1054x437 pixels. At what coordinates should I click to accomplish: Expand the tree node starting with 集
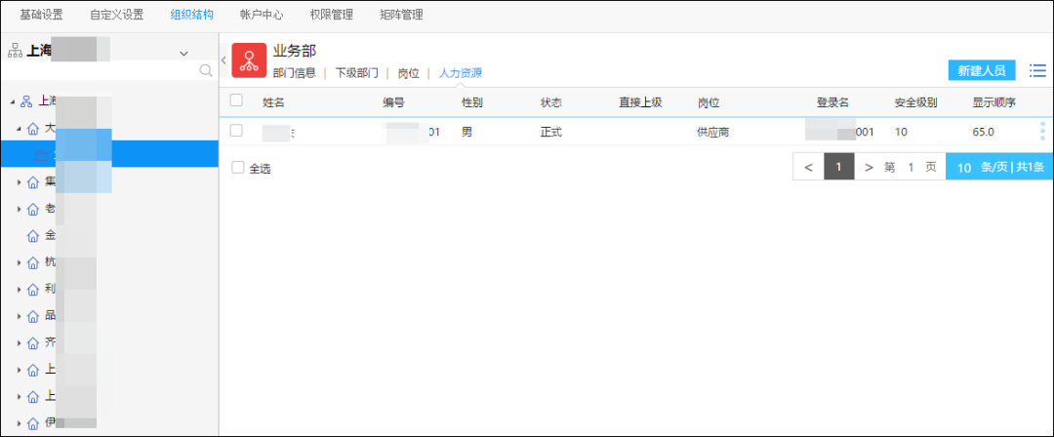(19, 182)
